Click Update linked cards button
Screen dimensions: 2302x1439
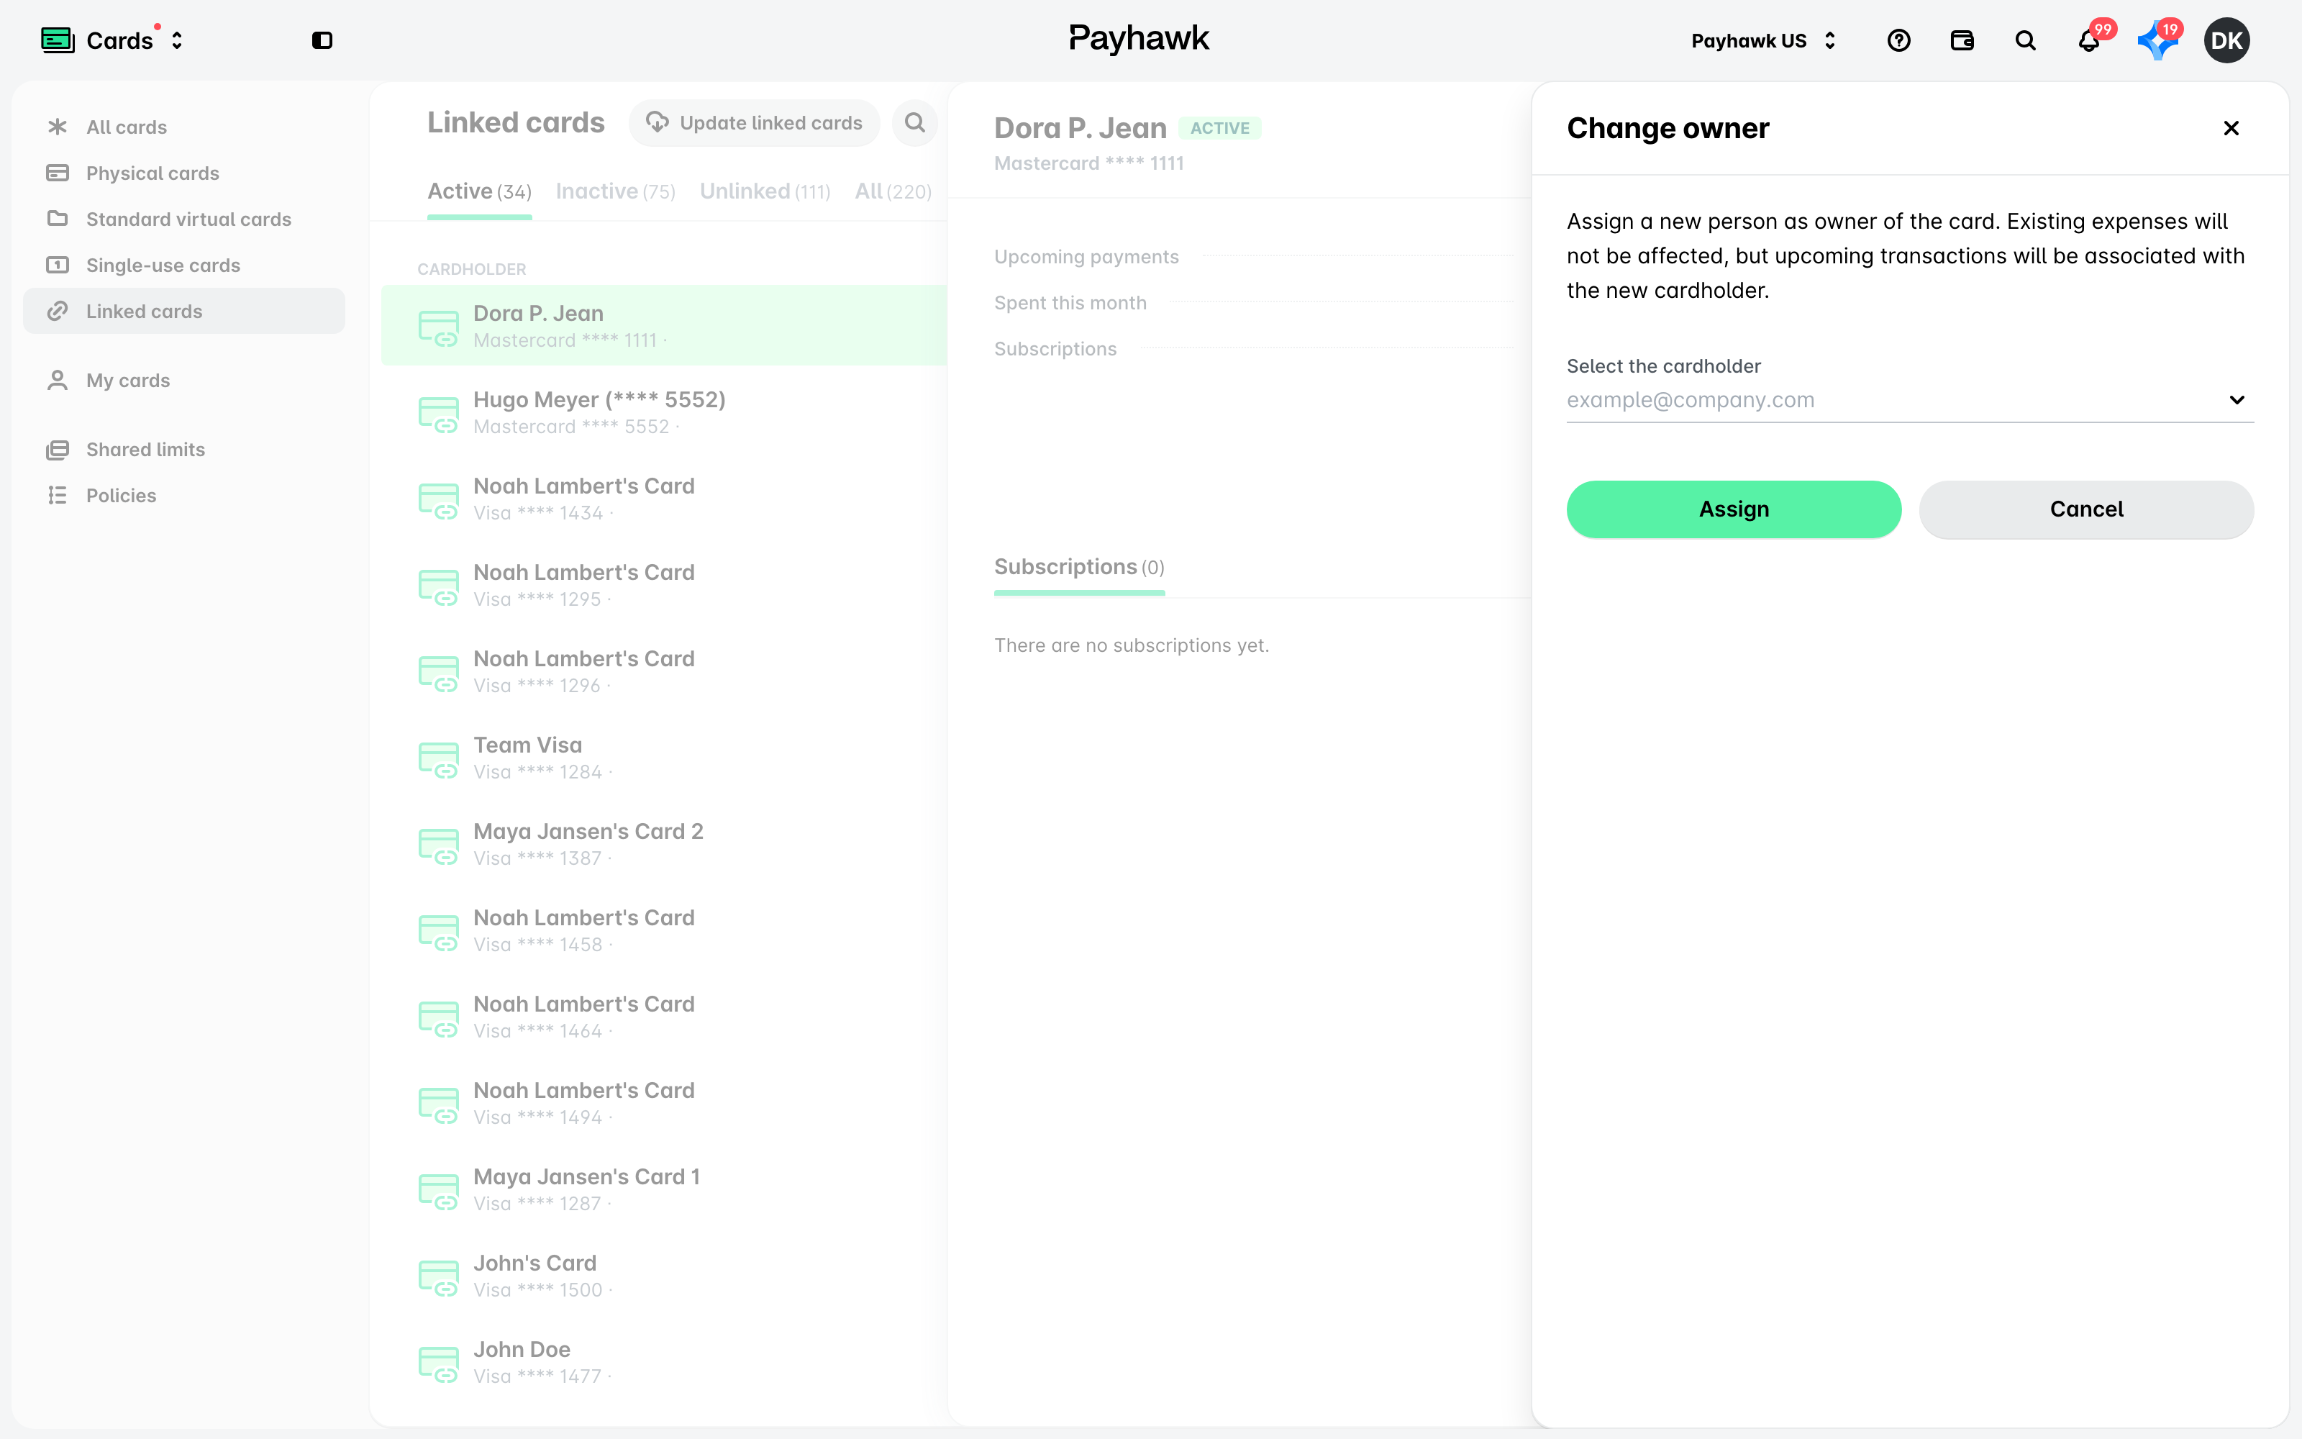tap(755, 123)
